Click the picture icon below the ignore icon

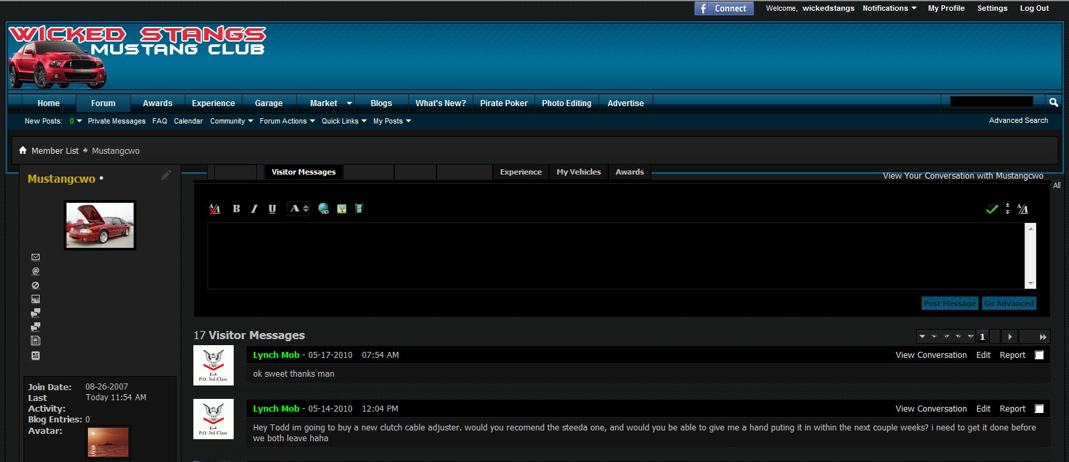click(x=36, y=299)
